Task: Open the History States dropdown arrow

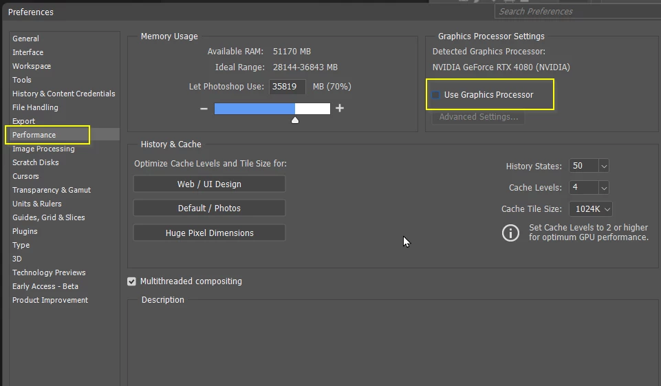Action: pos(604,167)
